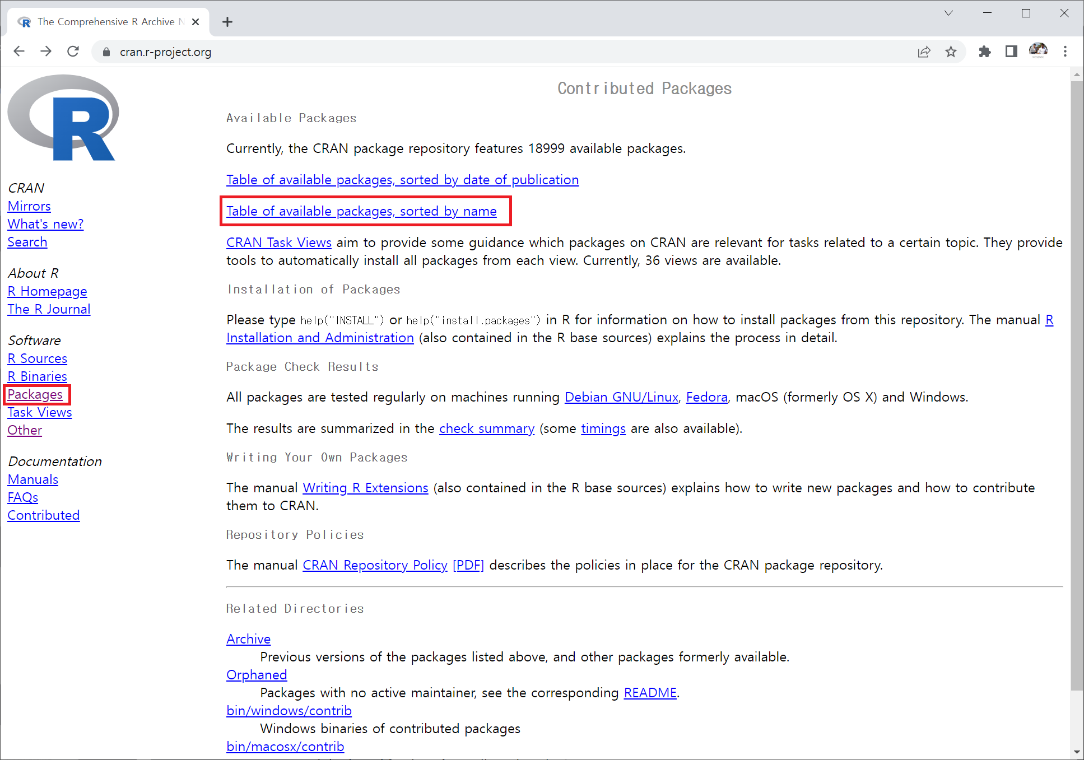Open the Mirrors link

tap(29, 206)
